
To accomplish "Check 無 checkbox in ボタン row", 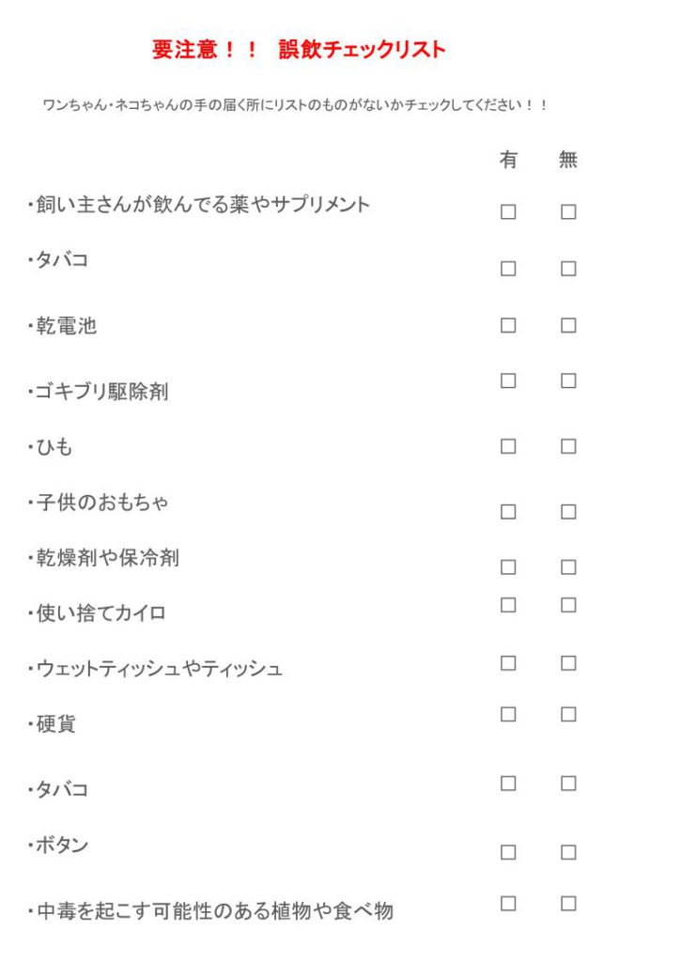I will [568, 852].
